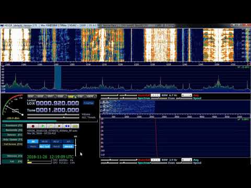Click the highlighted tuning band in RF spectrum
Image resolution: width=251 pixels, height=188 pixels.
coord(58,77)
